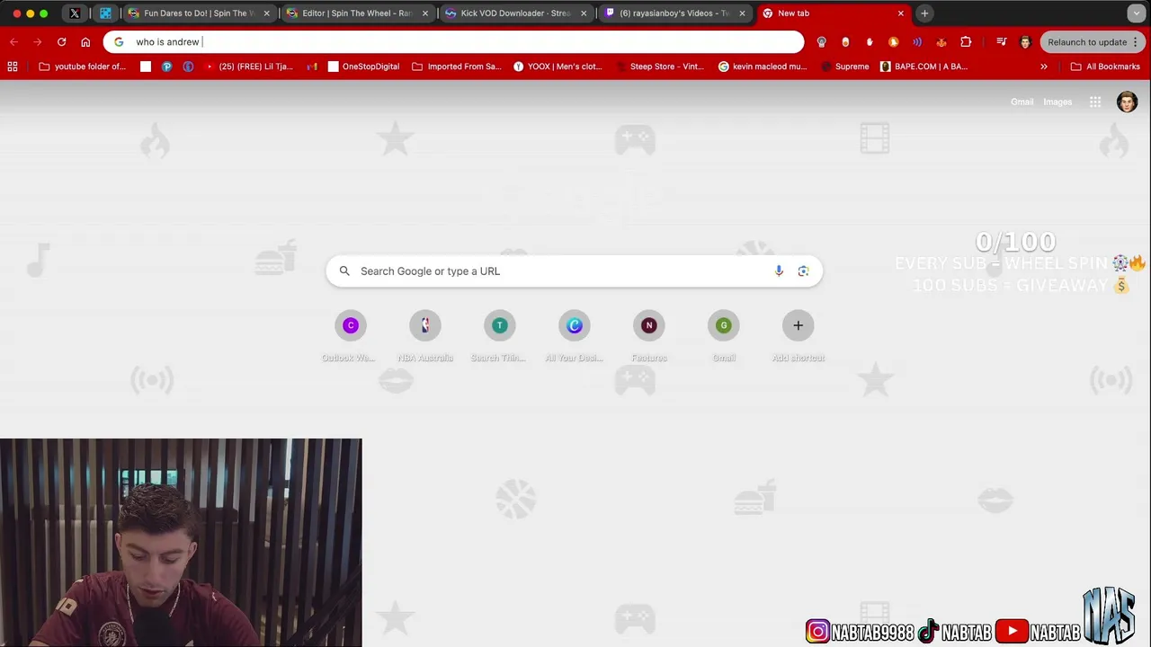Image resolution: width=1151 pixels, height=647 pixels.
Task: Open the second pinned blue tab
Action: [x=105, y=13]
